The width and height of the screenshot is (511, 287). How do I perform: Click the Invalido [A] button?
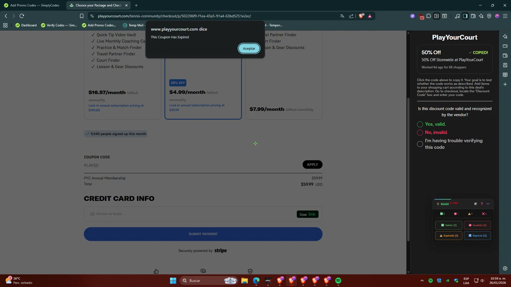click(477, 225)
